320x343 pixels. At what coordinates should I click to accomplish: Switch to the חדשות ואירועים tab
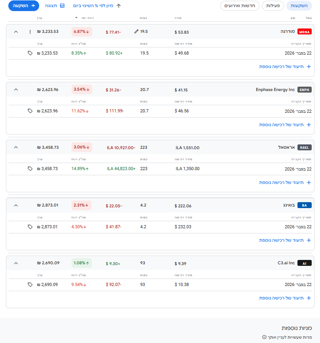240,6
